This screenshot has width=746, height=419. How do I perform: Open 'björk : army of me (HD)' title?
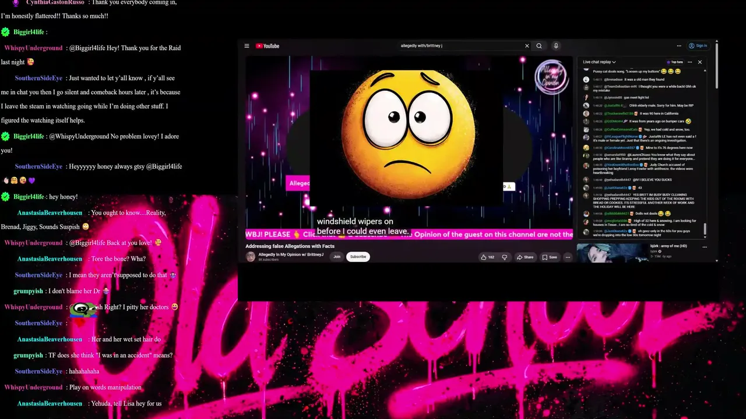click(x=669, y=247)
